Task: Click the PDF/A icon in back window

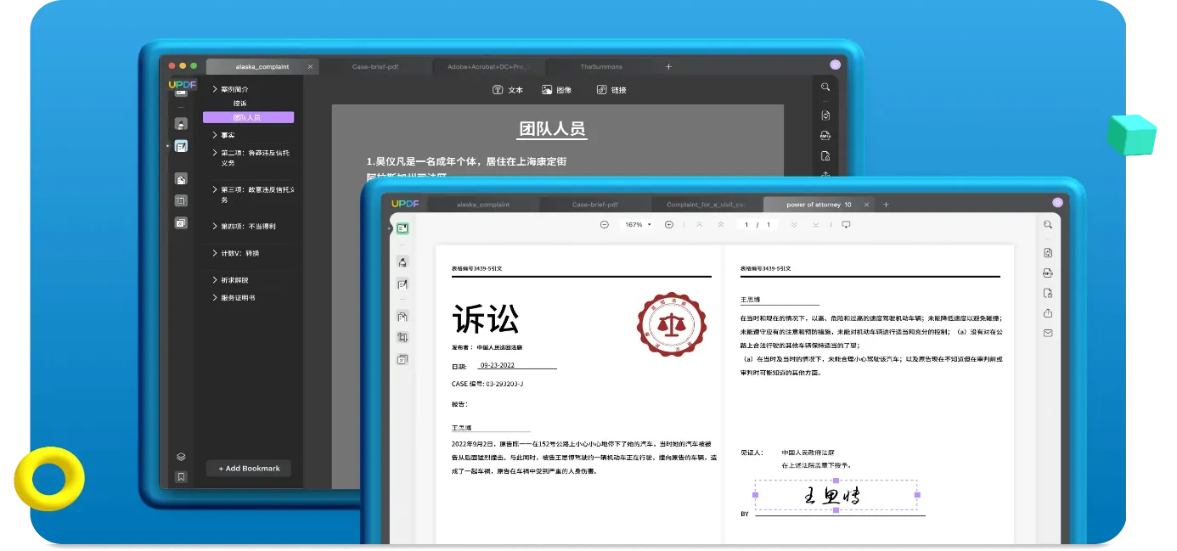Action: [825, 136]
